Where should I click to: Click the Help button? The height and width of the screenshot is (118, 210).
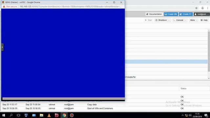point(204,20)
